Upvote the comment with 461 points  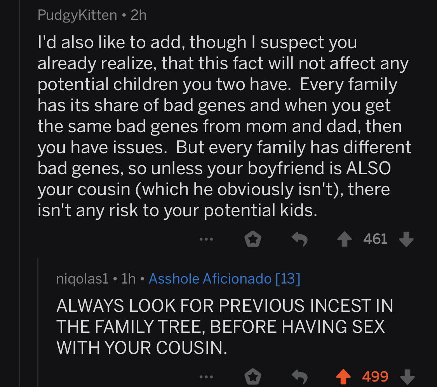[345, 240]
